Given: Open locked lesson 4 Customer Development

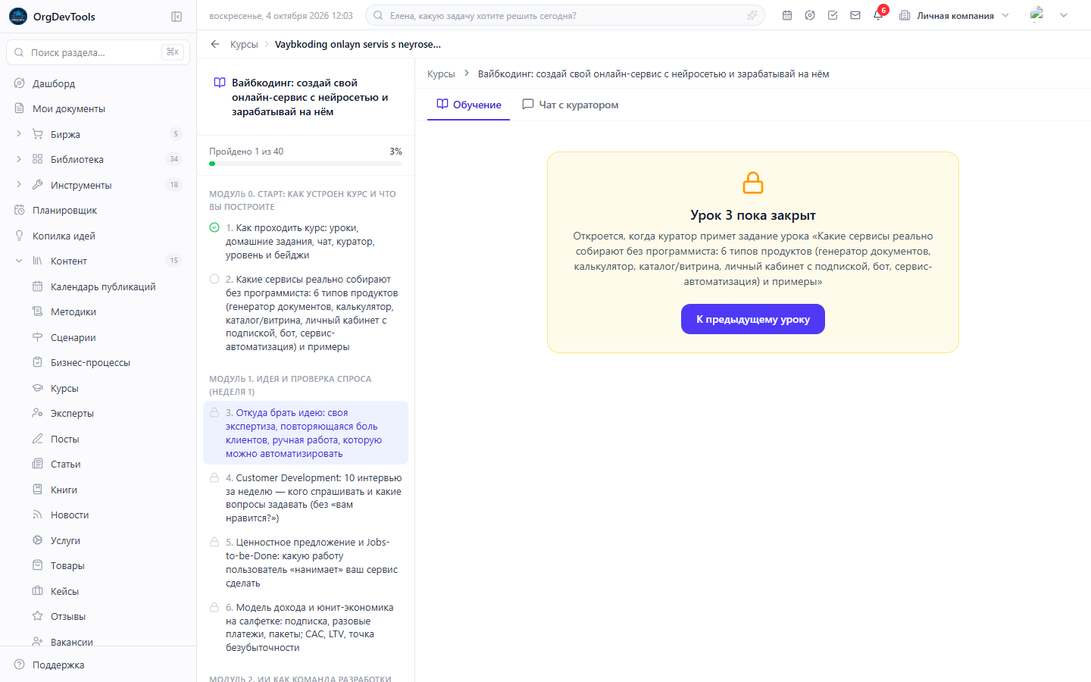Looking at the screenshot, I should (x=306, y=498).
